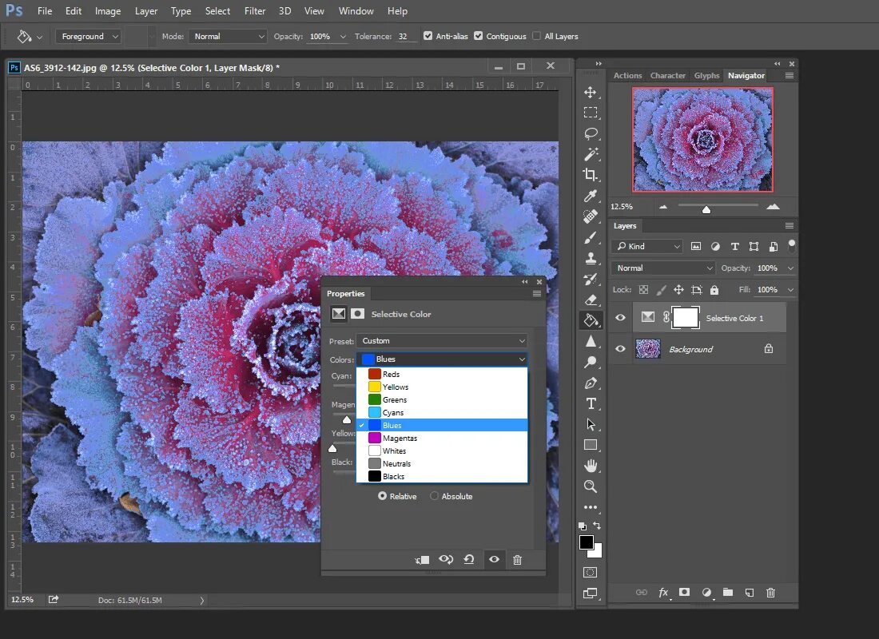Open the Preset Custom dropdown
879x639 pixels.
click(x=442, y=341)
